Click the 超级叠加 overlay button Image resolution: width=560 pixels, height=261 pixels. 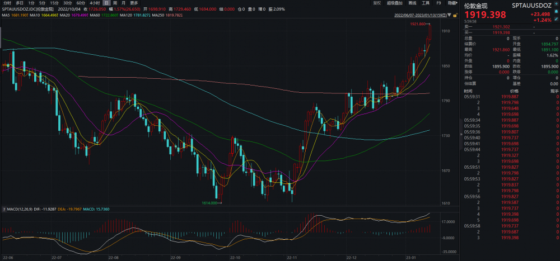coord(396,3)
